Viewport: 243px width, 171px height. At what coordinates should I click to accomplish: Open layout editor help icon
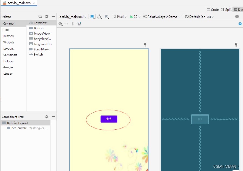tap(240, 24)
